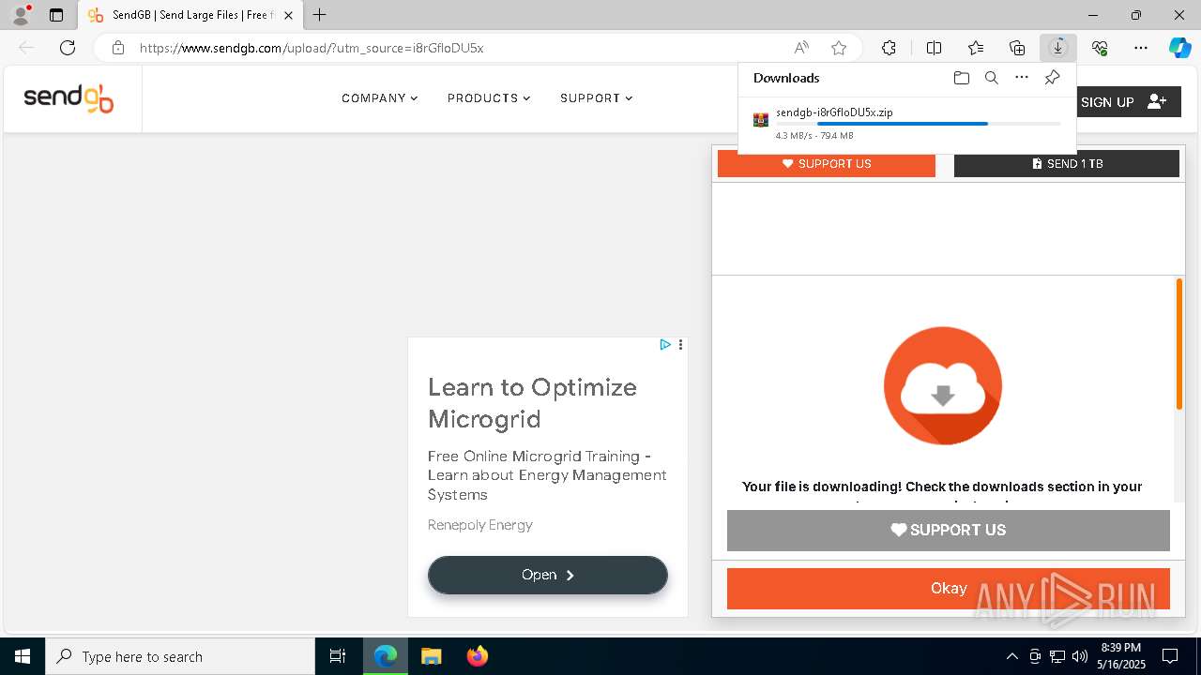Click the Edge profile icon
Viewport: 1201px width, 675px height.
point(21,15)
